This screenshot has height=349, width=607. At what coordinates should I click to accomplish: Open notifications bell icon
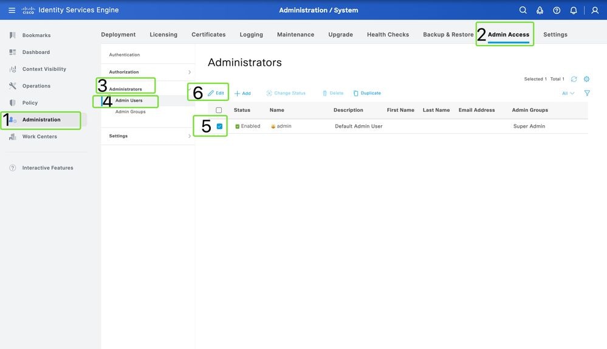[x=574, y=10]
